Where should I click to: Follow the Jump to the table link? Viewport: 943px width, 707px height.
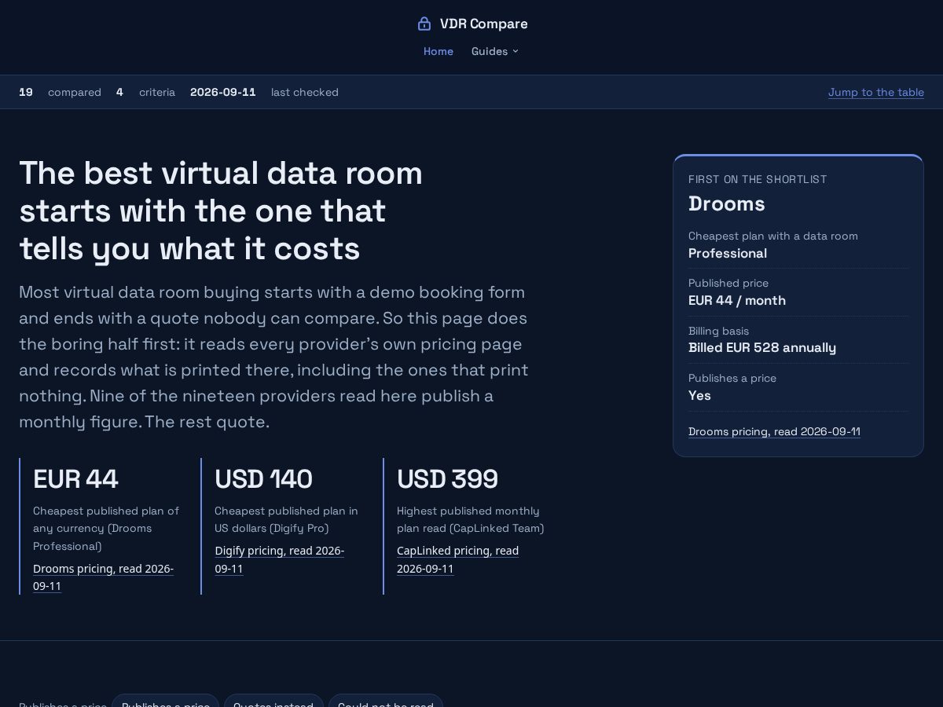point(876,92)
